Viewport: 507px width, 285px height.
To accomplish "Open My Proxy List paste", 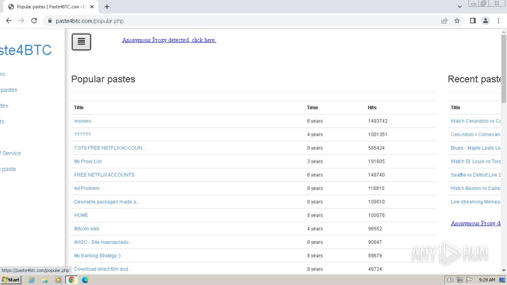I will [88, 161].
